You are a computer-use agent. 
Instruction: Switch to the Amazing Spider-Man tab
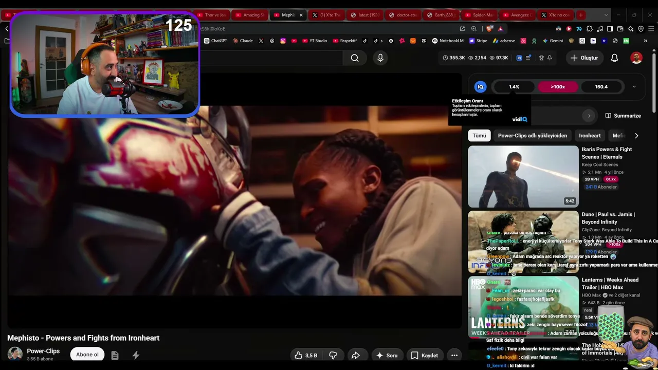(250, 15)
